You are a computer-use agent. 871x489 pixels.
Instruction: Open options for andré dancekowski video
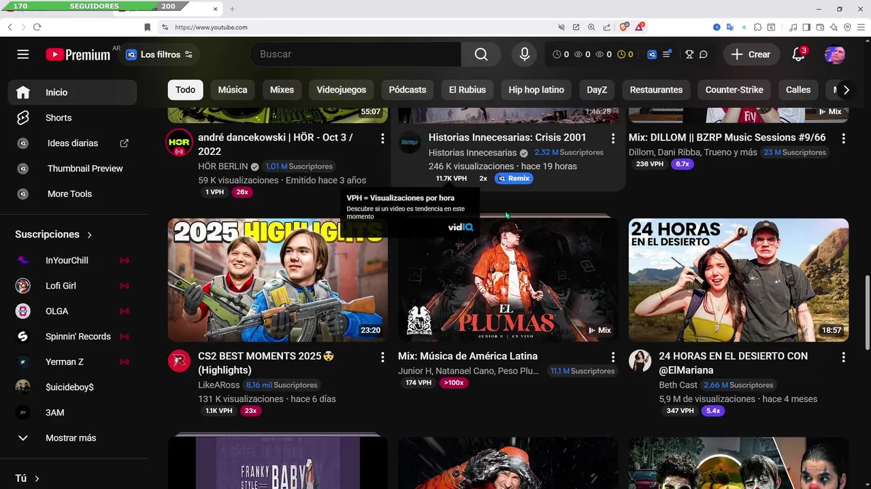382,139
